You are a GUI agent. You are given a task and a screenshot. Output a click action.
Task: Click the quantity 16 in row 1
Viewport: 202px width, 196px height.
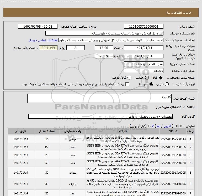pos(47,139)
